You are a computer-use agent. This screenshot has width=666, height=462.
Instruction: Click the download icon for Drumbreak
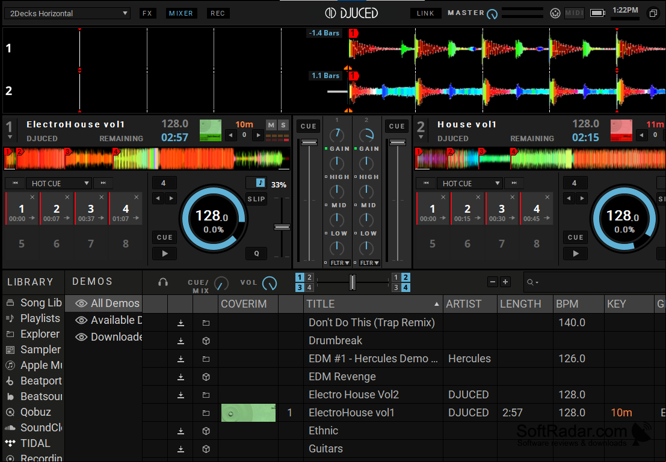(180, 341)
